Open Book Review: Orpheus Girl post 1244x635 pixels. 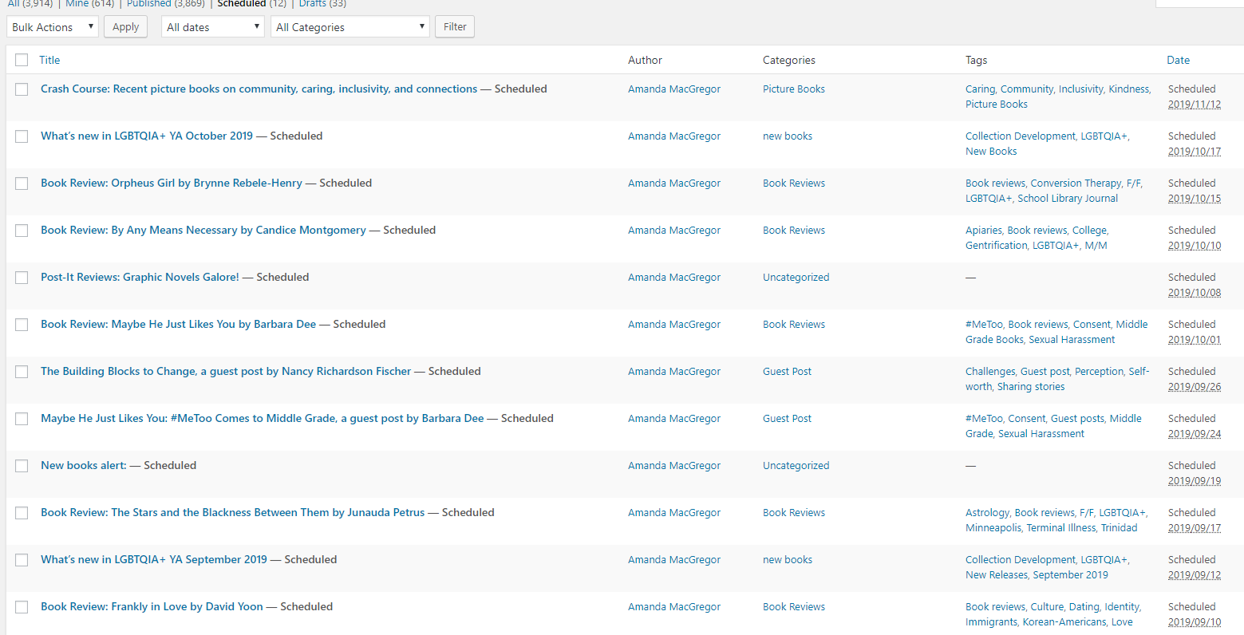coord(172,183)
